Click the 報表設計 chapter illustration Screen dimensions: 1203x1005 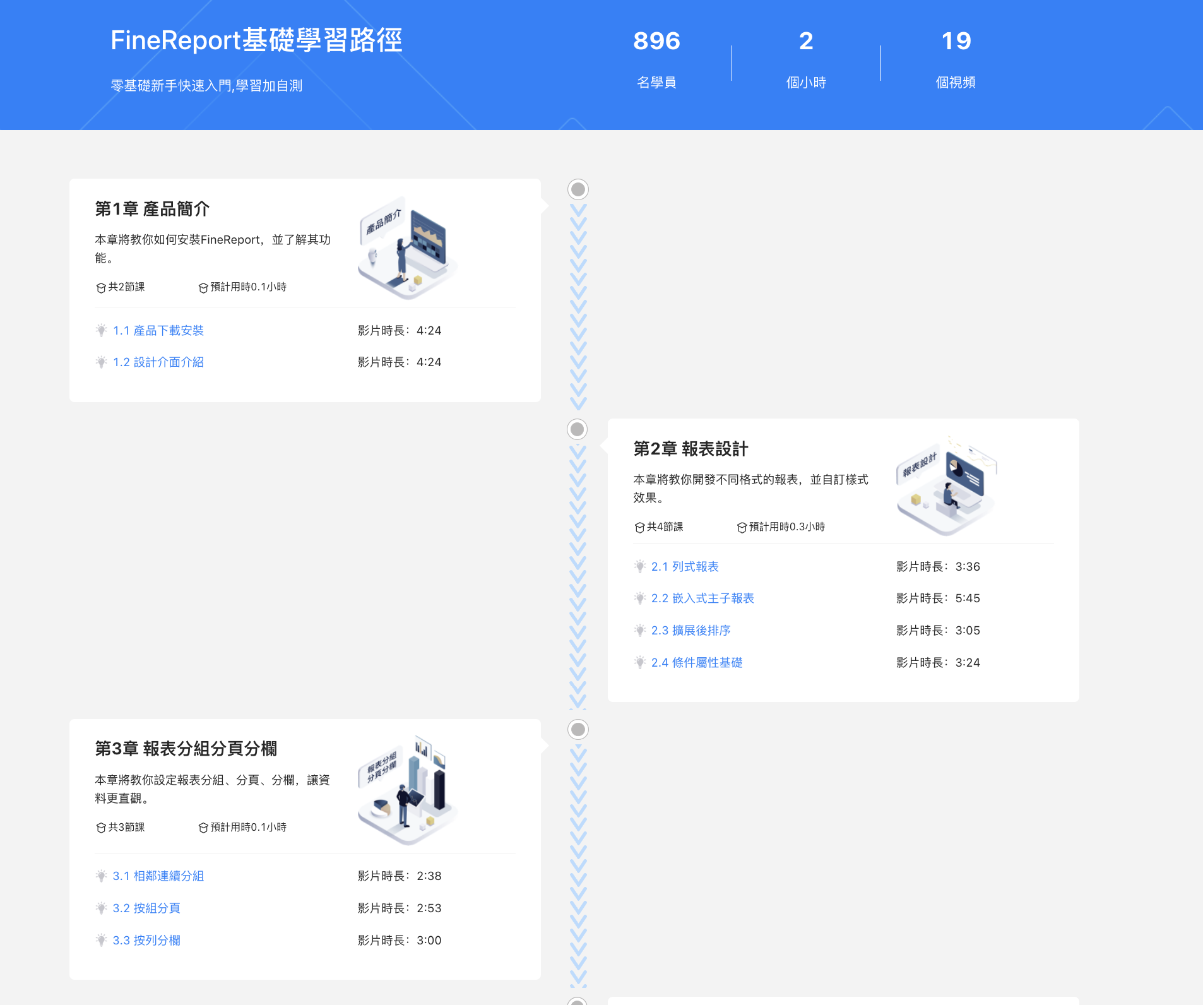(946, 486)
